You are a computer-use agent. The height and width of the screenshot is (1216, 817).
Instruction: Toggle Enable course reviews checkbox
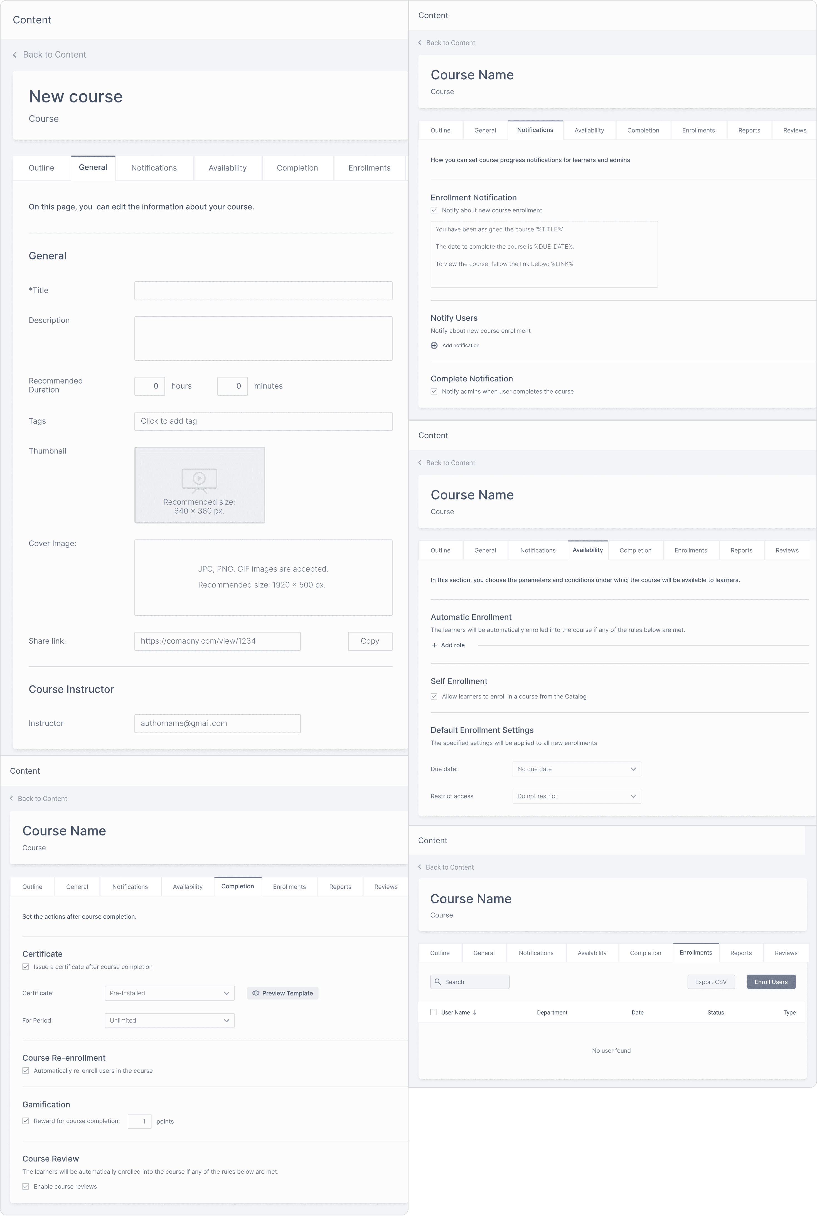click(26, 1187)
